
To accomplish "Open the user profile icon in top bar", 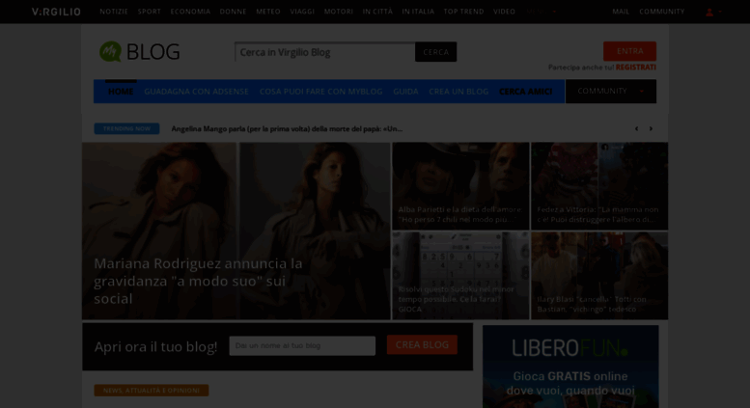I will (x=709, y=12).
